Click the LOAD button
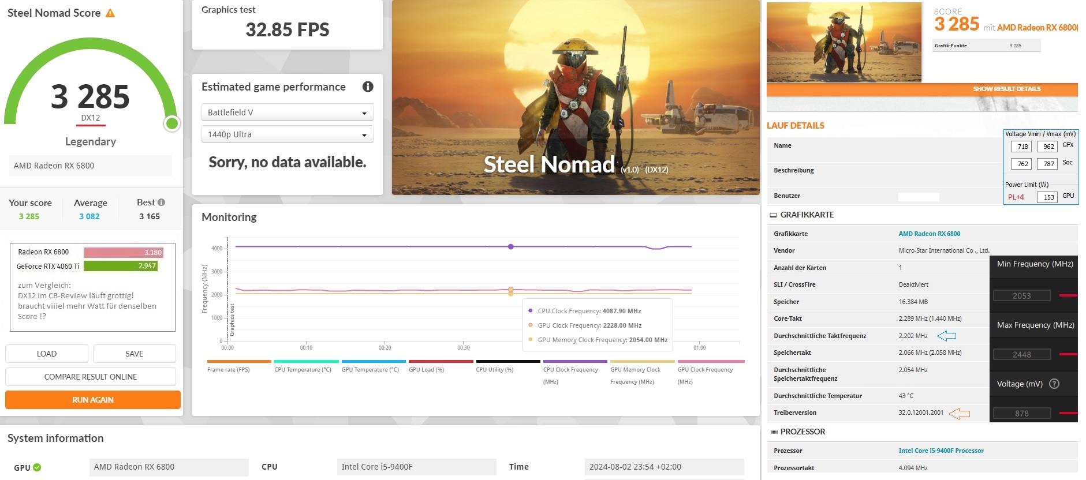The height and width of the screenshot is (480, 1086). click(x=47, y=354)
